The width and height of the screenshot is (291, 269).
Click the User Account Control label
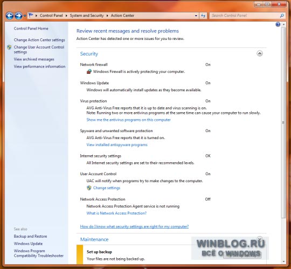98,174
